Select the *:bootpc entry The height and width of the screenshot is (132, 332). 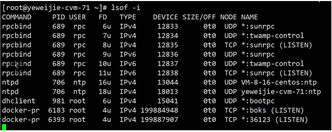(258, 101)
